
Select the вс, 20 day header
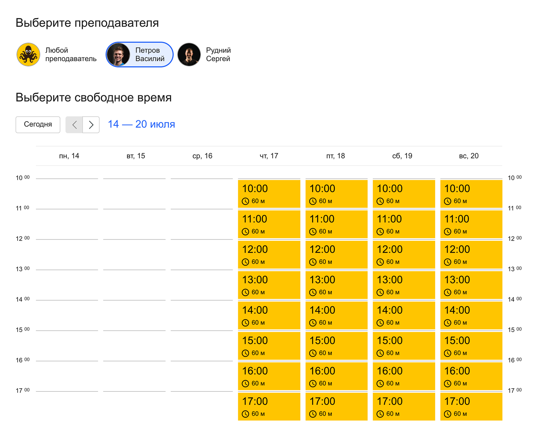pyautogui.click(x=469, y=156)
